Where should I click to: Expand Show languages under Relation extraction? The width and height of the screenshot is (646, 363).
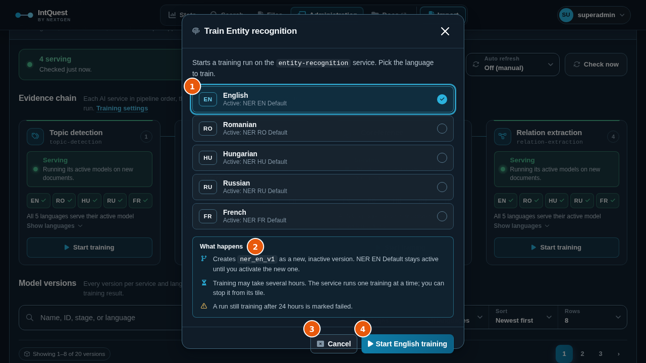tap(522, 226)
